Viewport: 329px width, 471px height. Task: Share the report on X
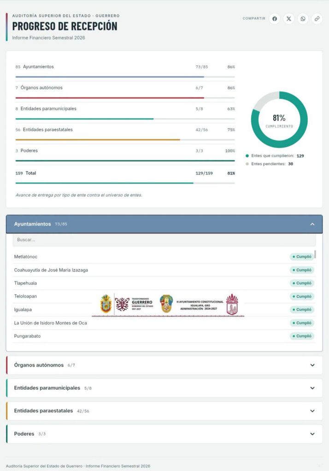click(x=288, y=18)
